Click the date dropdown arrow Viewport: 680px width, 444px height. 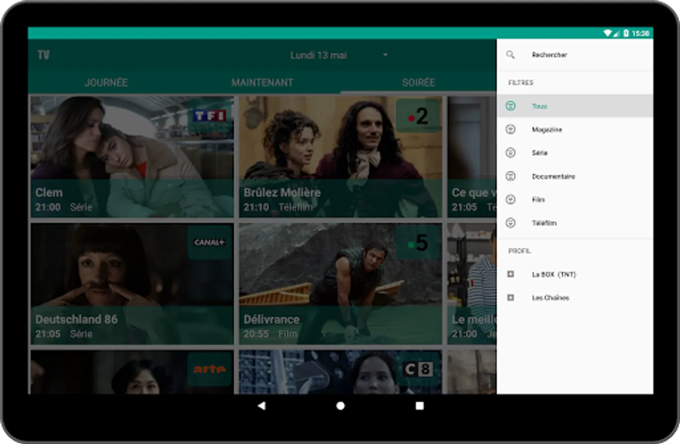(385, 55)
